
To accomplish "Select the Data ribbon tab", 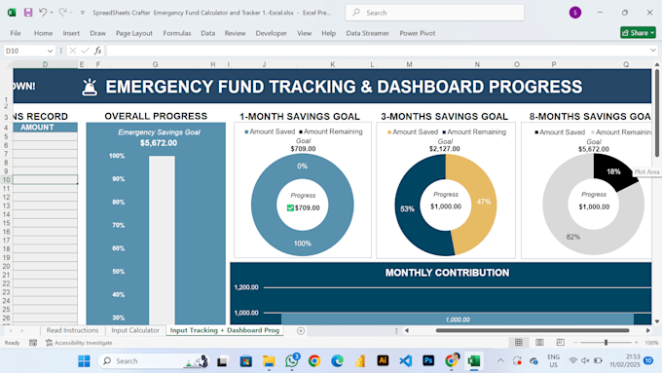I will click(207, 33).
